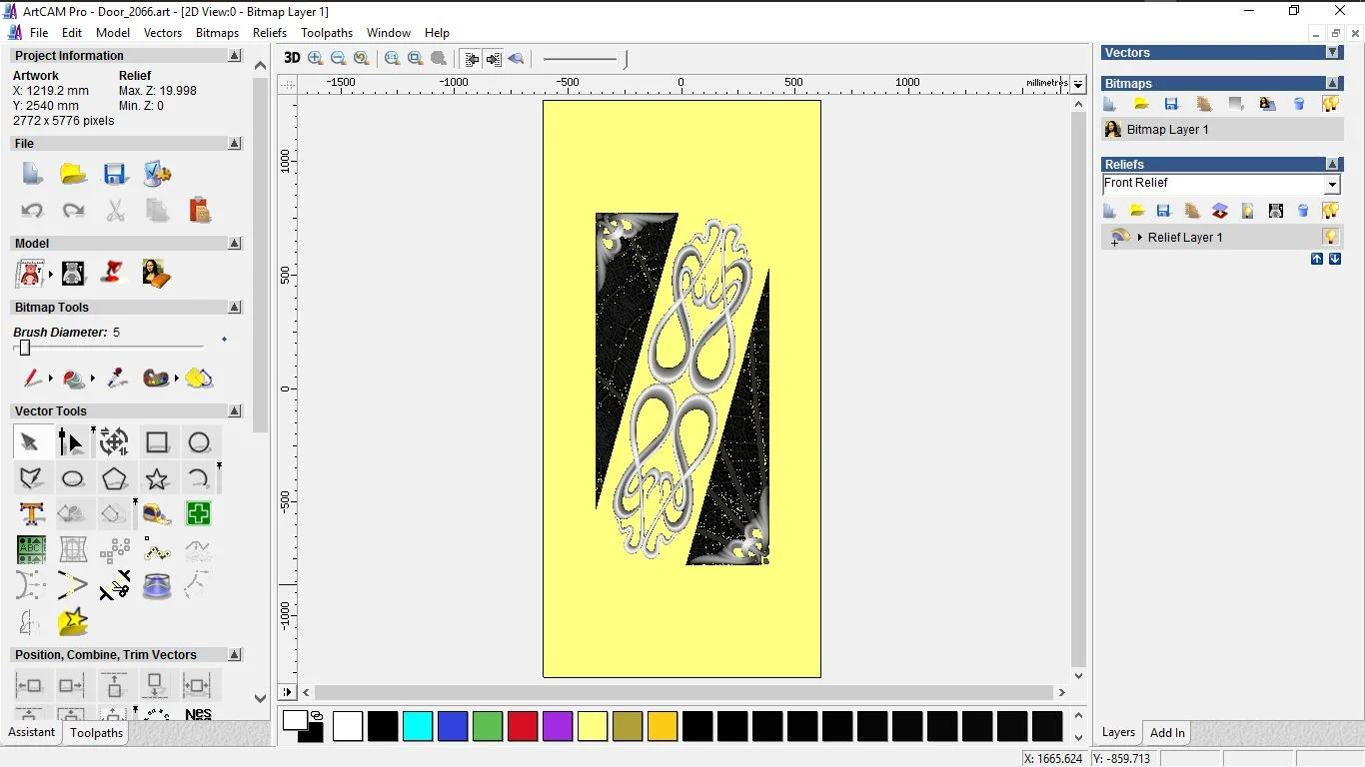Open the Toolpaths menu
The height and width of the screenshot is (767, 1365).
327,32
